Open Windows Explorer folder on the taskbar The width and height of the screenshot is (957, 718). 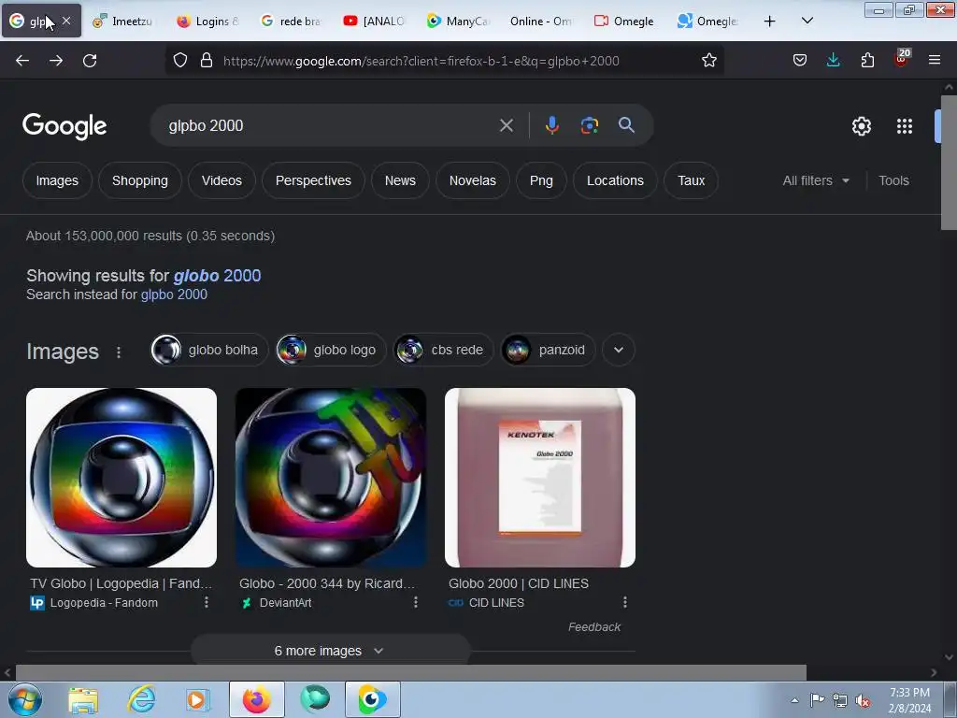83,699
